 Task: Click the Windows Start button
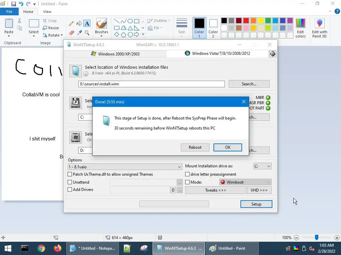[8, 248]
